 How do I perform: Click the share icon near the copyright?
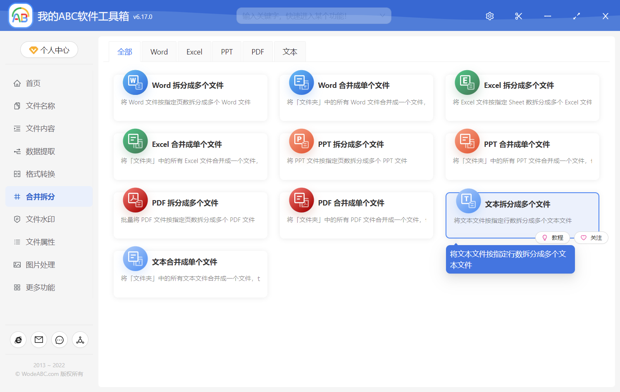pos(80,340)
